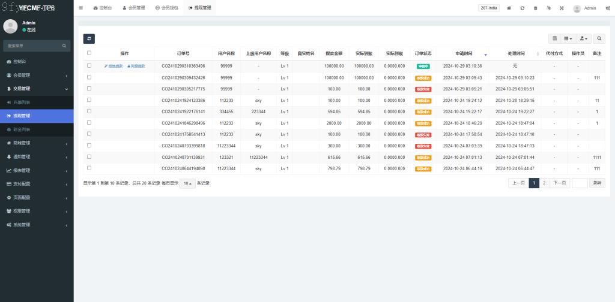Select checkbox for order CO2410240644194898

tap(89, 168)
